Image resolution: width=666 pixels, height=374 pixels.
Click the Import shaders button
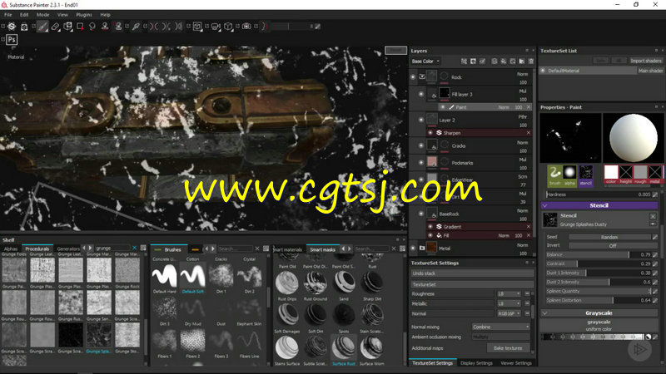646,61
